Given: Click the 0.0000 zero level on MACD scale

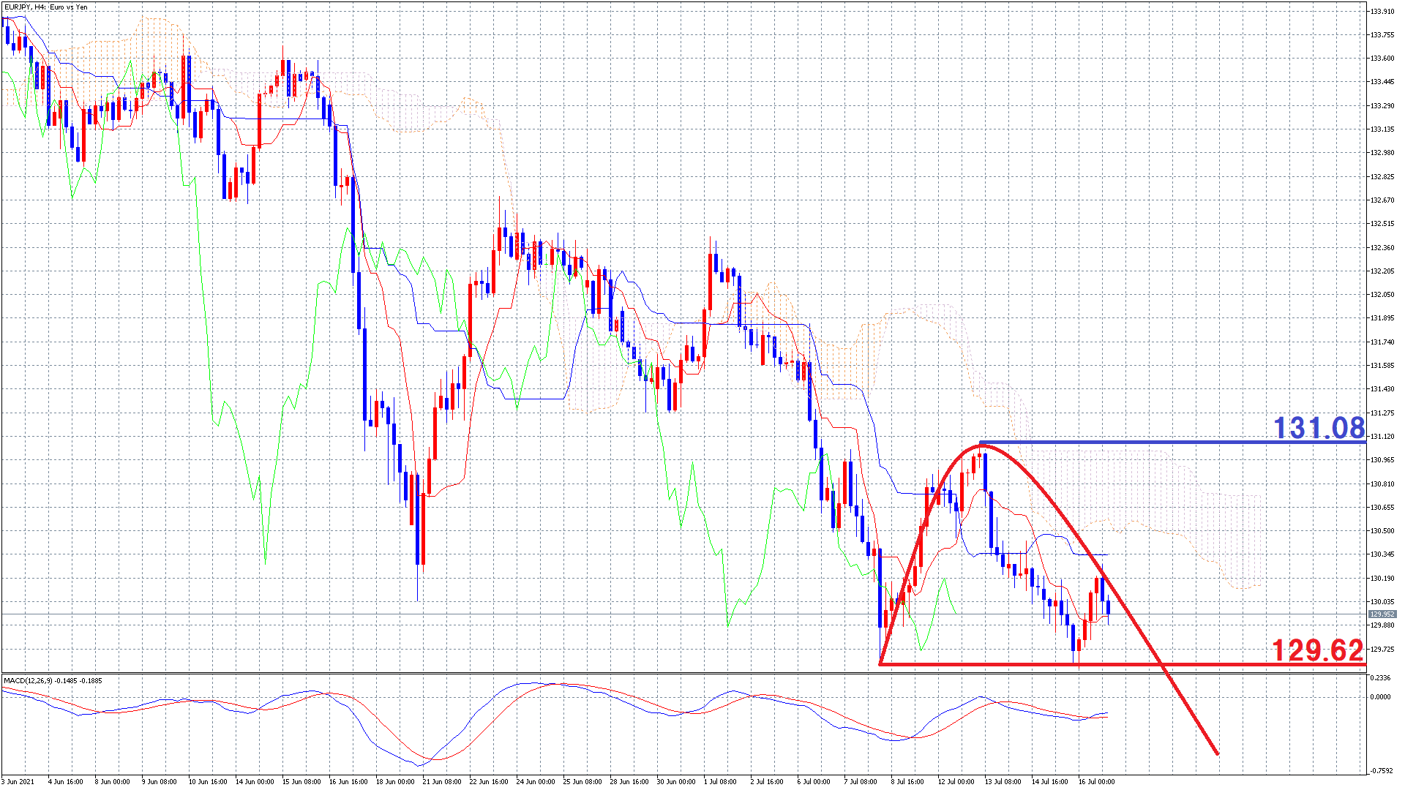Looking at the screenshot, I should (x=1380, y=697).
